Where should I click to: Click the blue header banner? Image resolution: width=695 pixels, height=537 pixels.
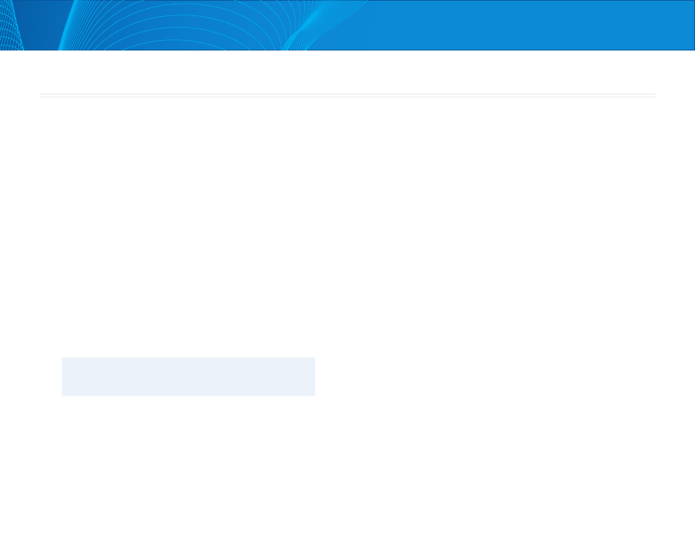click(x=347, y=26)
